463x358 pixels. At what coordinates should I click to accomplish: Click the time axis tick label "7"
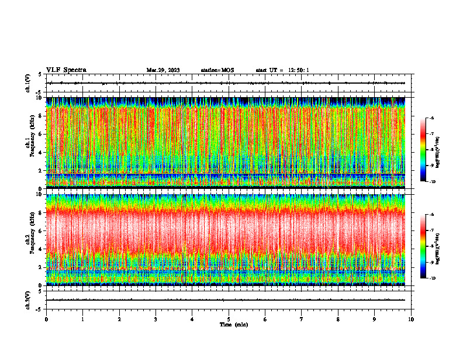[x=302, y=319]
